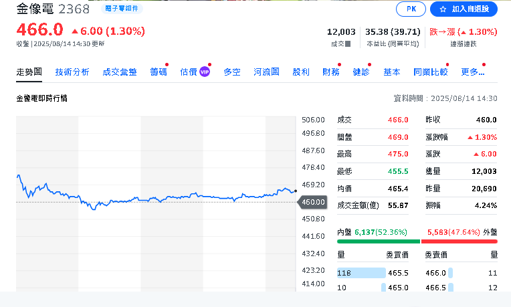
Task: Click 開盤 value 469.0
Action: coord(398,137)
